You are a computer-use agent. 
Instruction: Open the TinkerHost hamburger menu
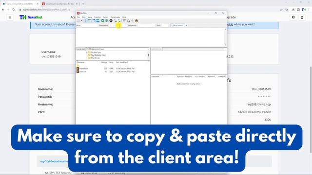click(x=10, y=17)
